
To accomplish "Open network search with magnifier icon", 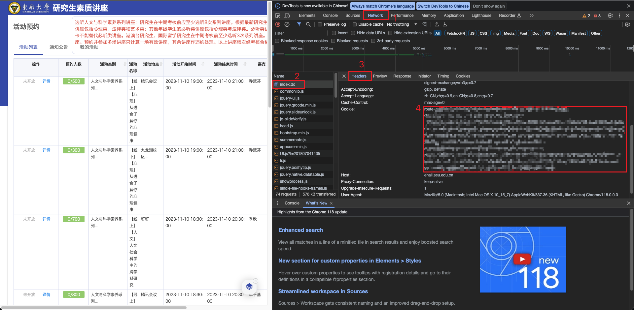I will pyautogui.click(x=308, y=24).
